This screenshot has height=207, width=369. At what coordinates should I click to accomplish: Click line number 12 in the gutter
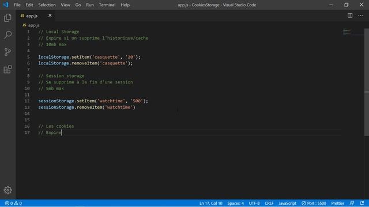(x=27, y=101)
